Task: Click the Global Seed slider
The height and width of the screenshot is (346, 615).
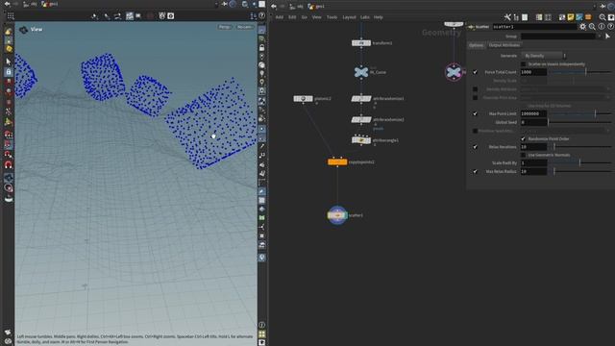Action: pos(579,122)
